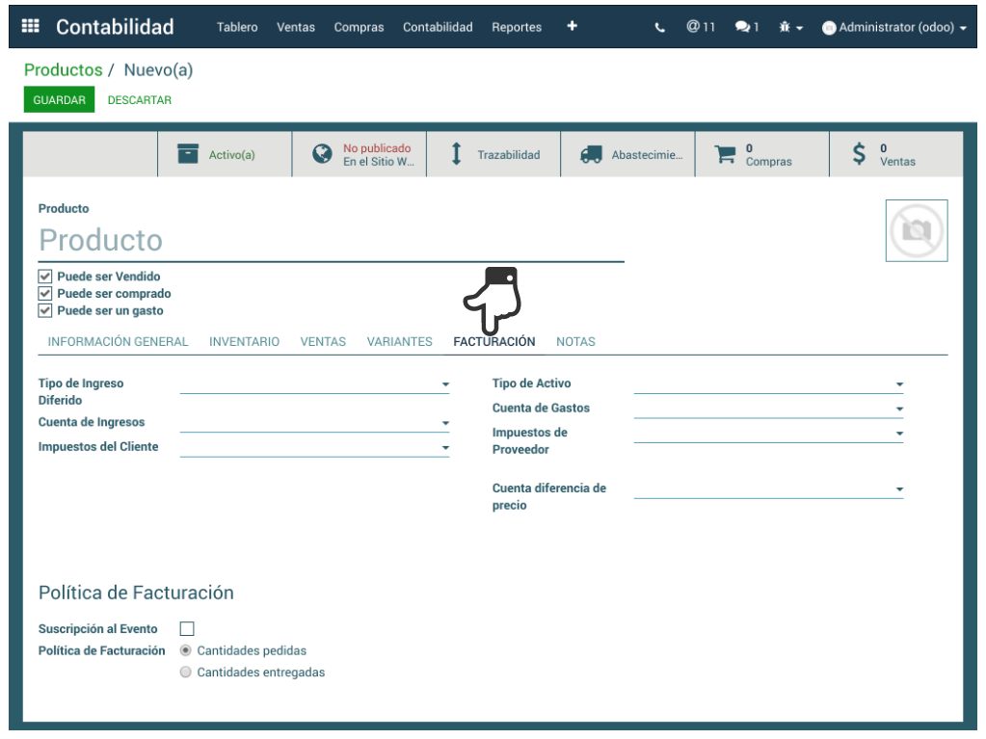This screenshot has height=739, width=986.
Task: Click the truck Abastecimiento button
Action: pyautogui.click(x=627, y=154)
